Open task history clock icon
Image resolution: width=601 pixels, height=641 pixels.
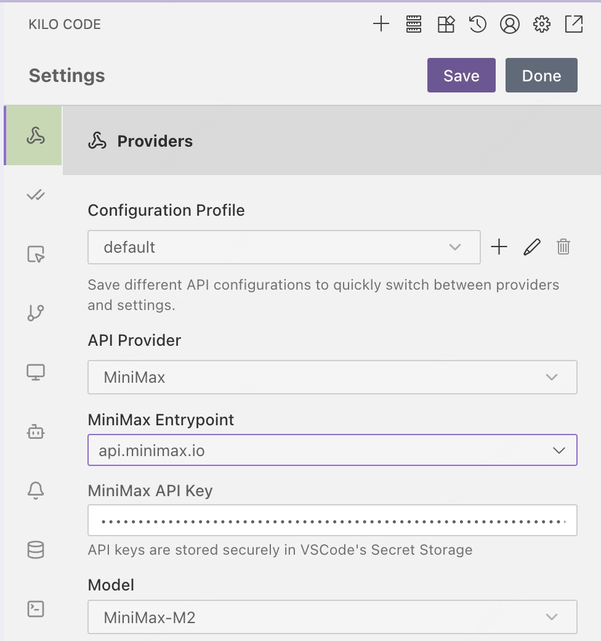(x=478, y=25)
